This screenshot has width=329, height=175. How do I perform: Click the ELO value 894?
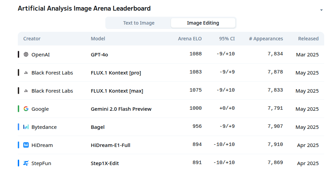(x=197, y=144)
